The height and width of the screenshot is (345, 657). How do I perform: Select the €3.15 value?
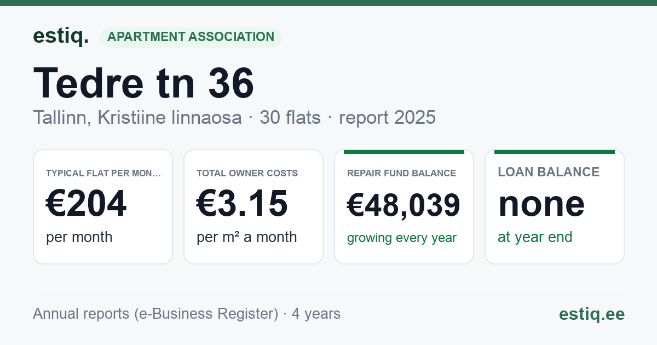coord(242,203)
